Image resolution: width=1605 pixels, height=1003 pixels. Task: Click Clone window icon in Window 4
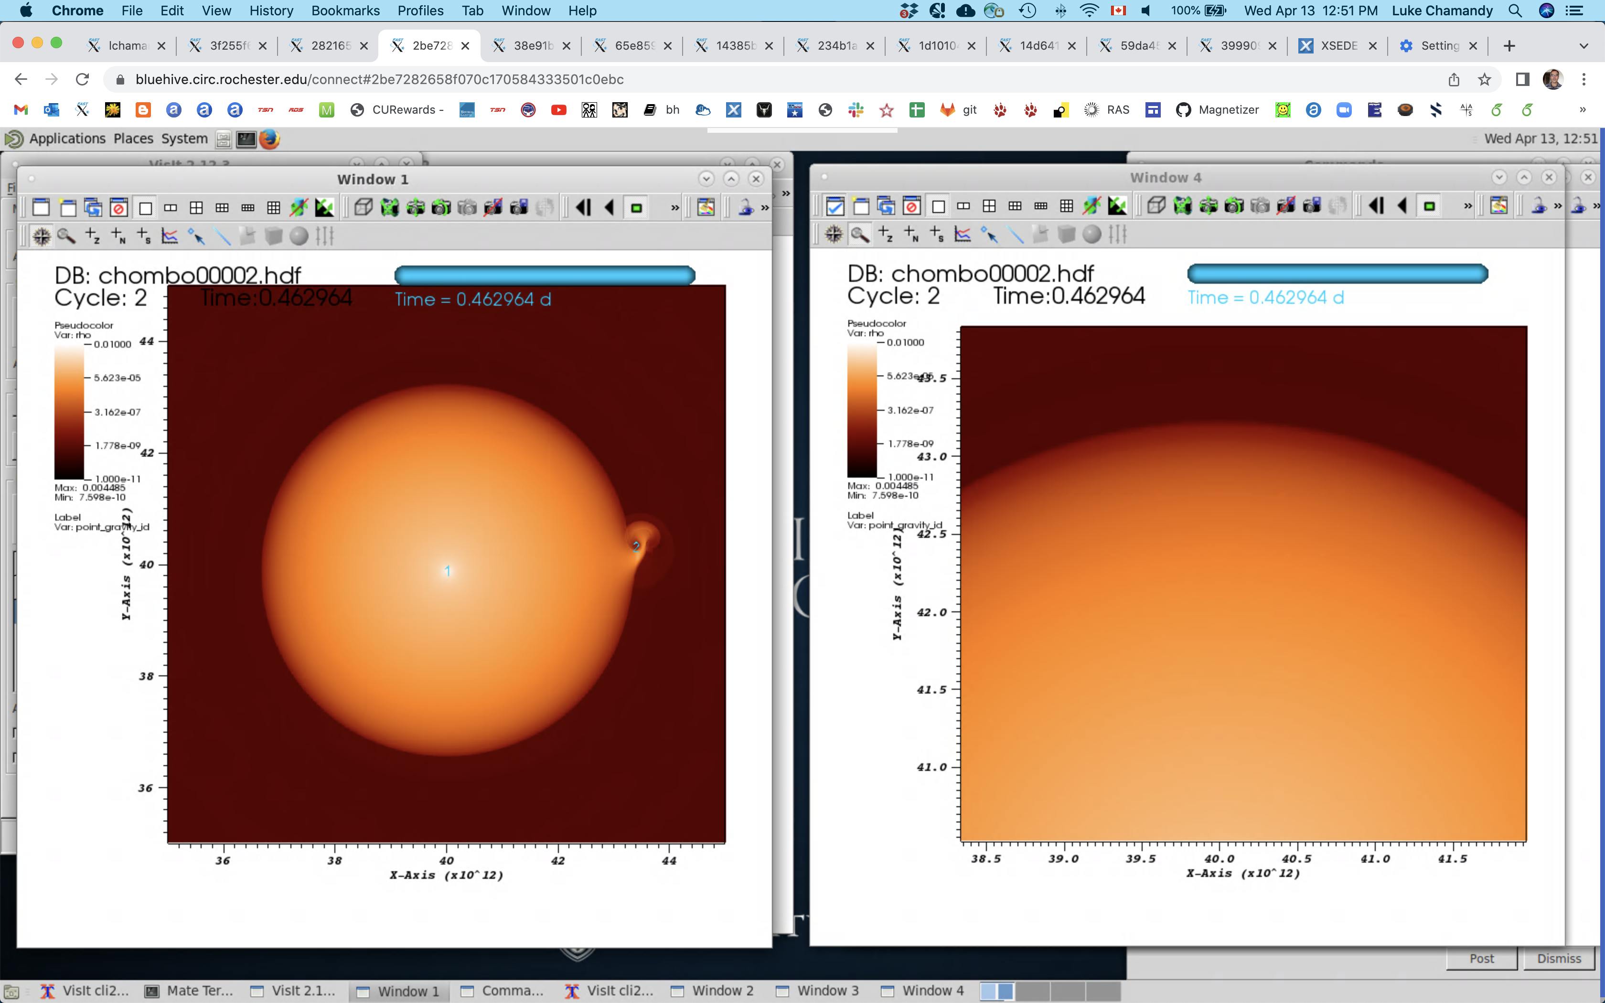coord(886,206)
